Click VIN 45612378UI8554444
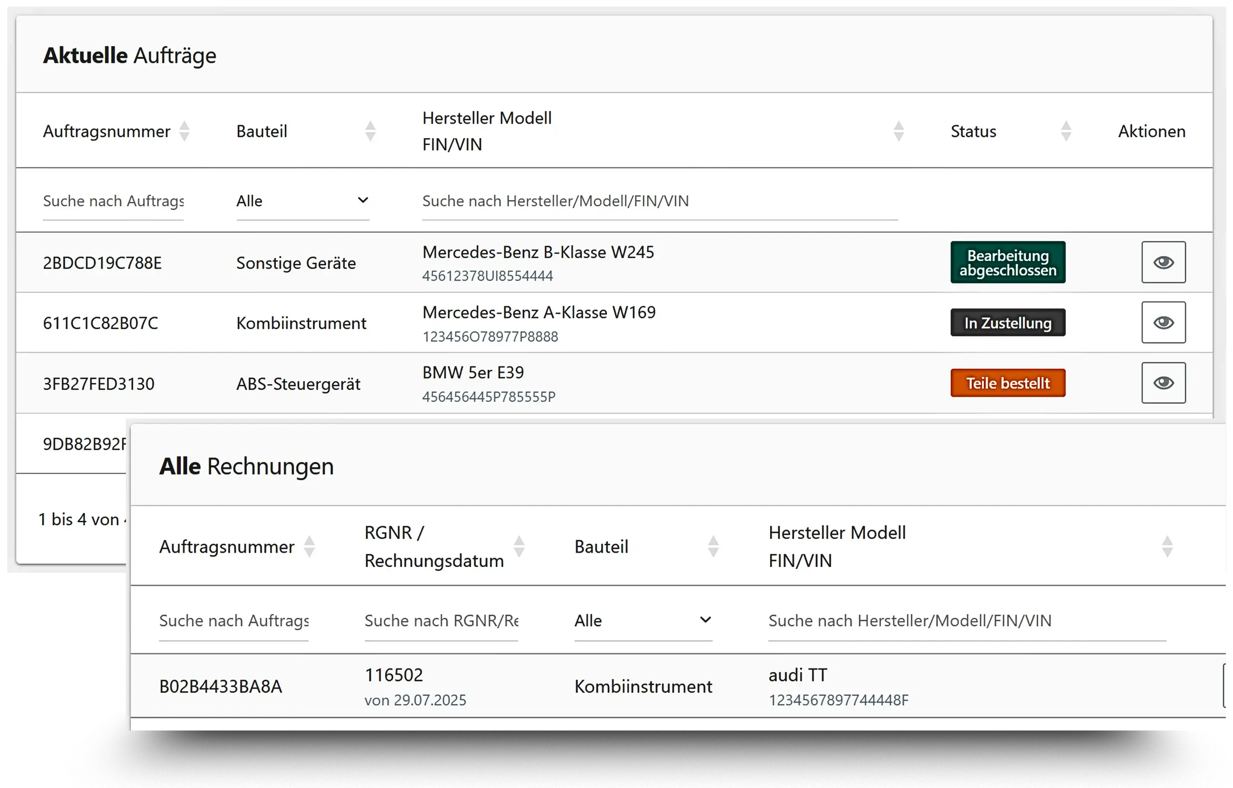Image resolution: width=1233 pixels, height=788 pixels. [487, 276]
